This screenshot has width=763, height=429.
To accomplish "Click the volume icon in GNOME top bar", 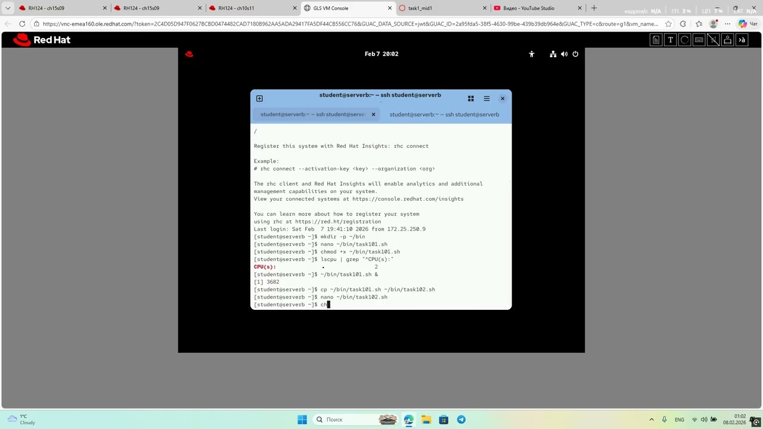I will (564, 54).
